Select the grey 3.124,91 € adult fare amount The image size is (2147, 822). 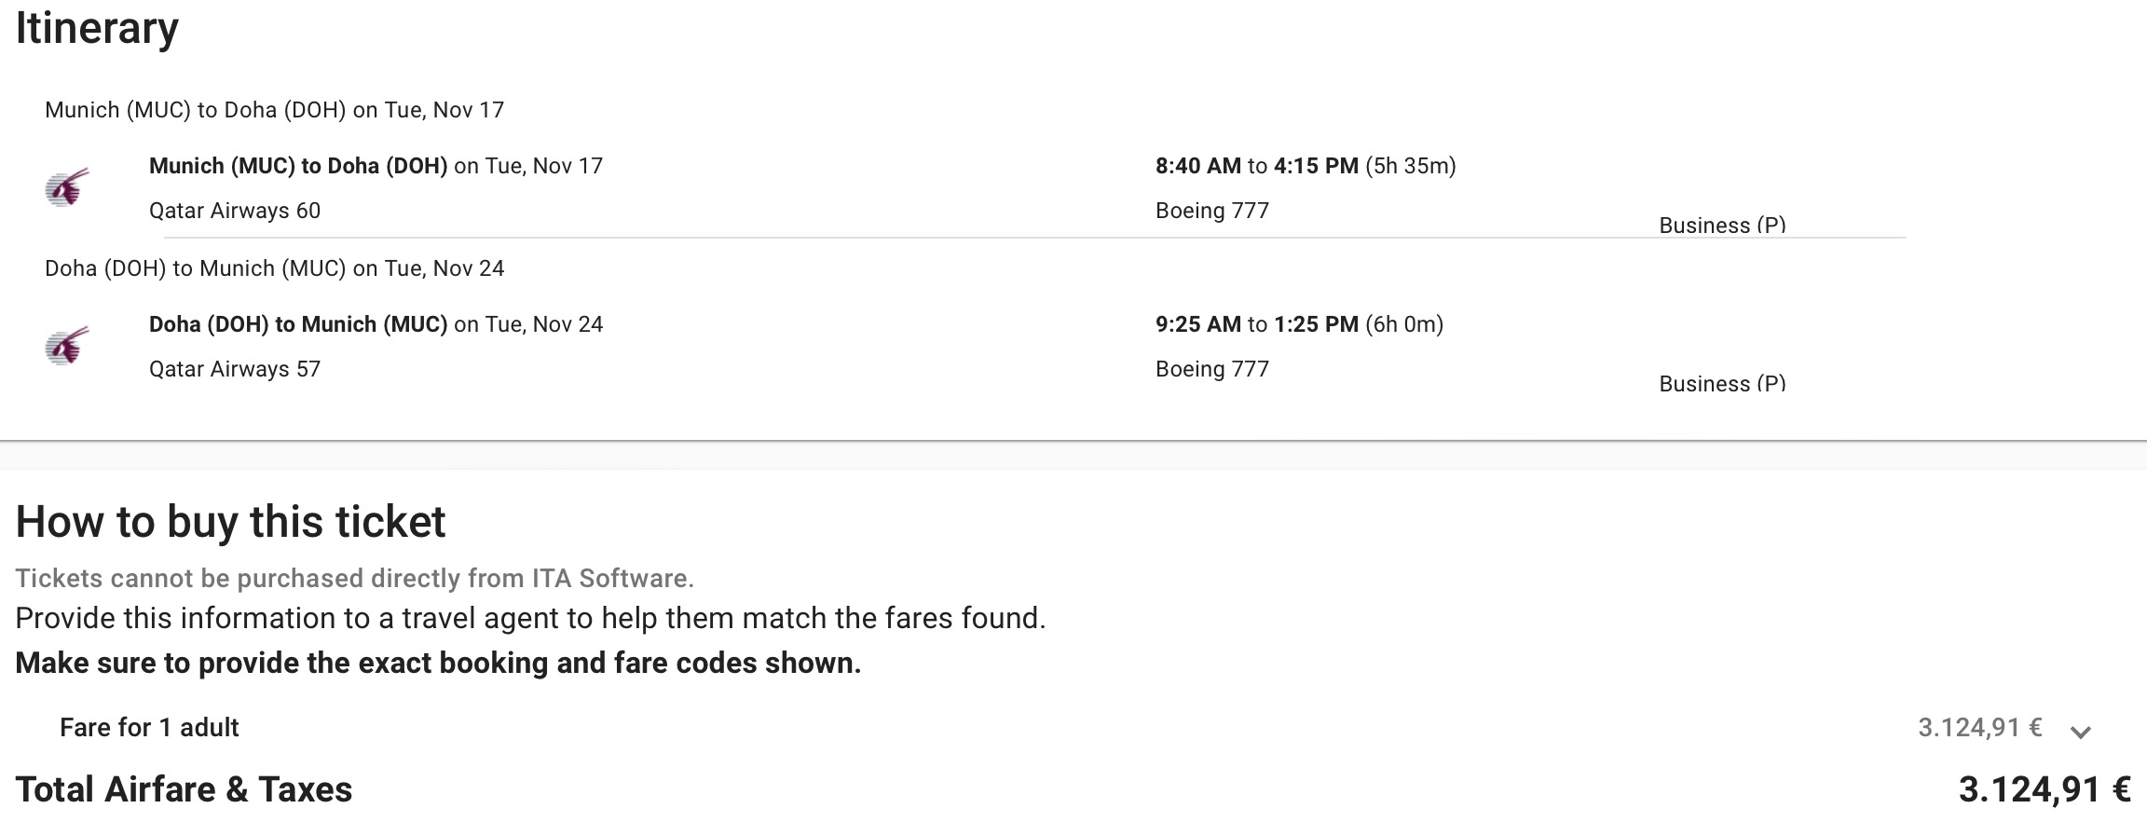pos(1979,728)
